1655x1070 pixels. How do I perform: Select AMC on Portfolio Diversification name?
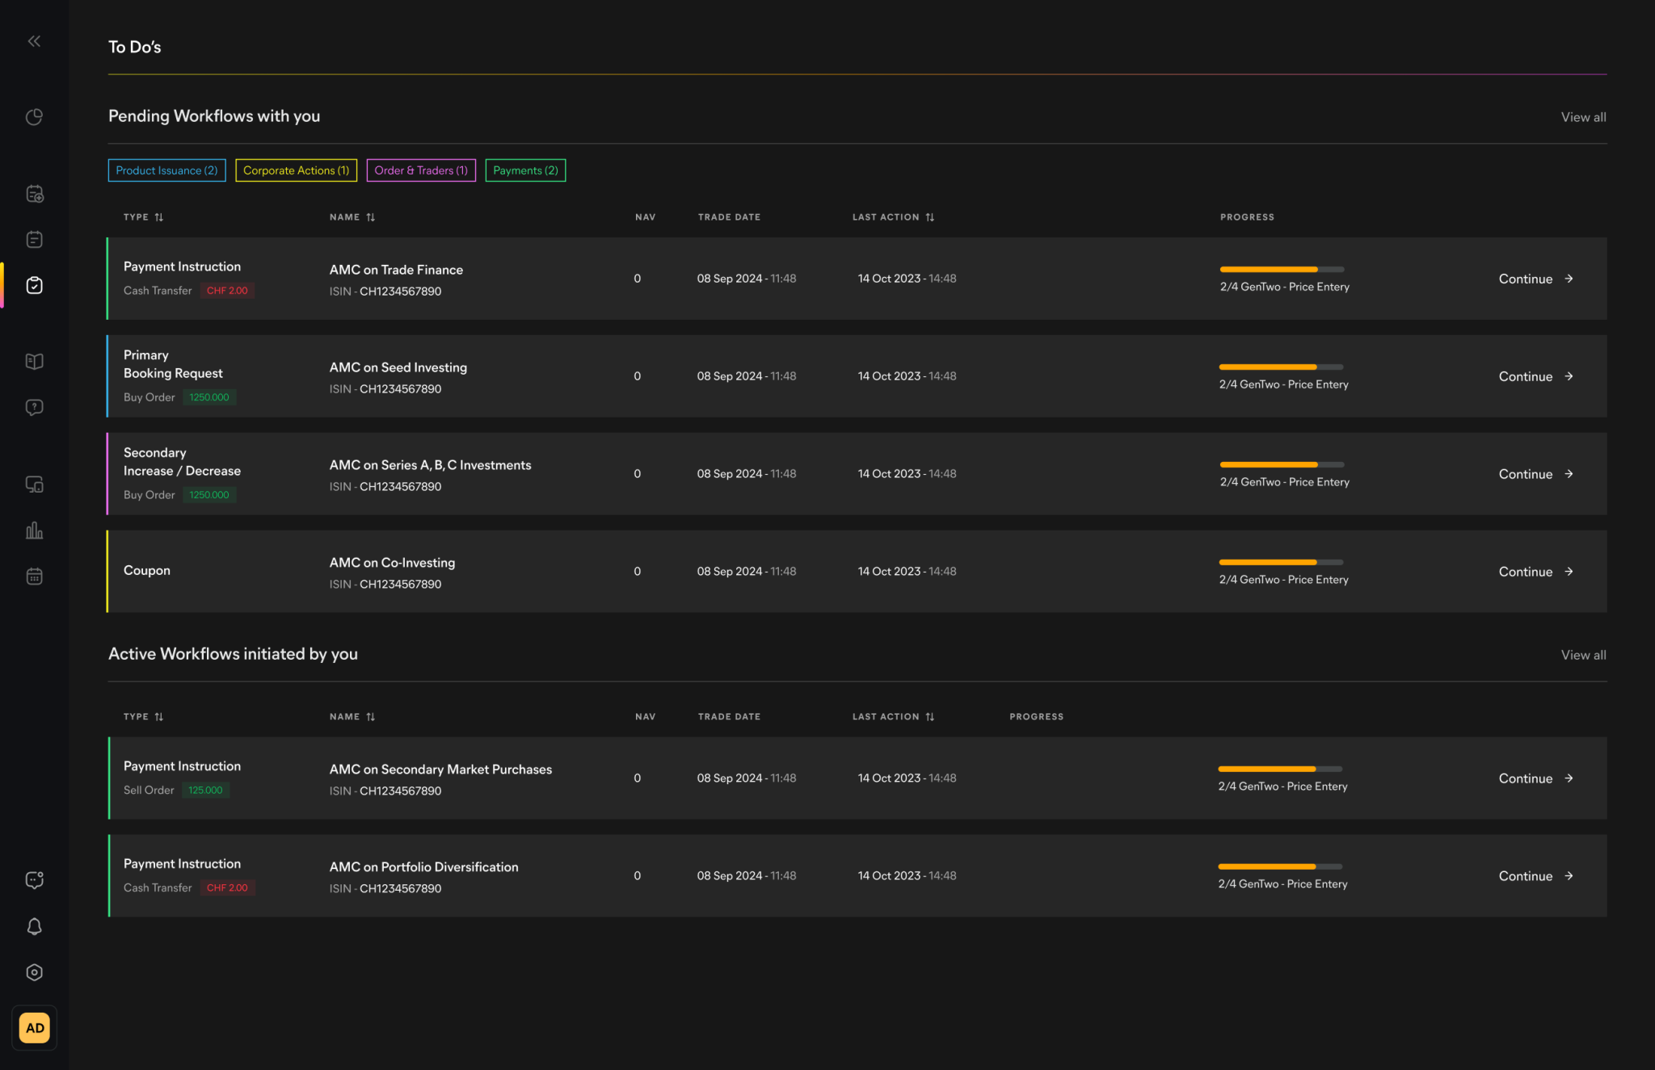click(x=423, y=867)
